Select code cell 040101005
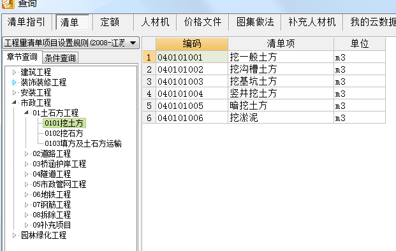This screenshot has width=396, height=251. 192,106
